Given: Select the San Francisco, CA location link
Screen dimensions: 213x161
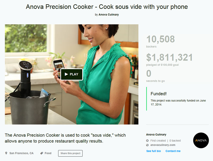Looking at the screenshot, I should point(21,153).
